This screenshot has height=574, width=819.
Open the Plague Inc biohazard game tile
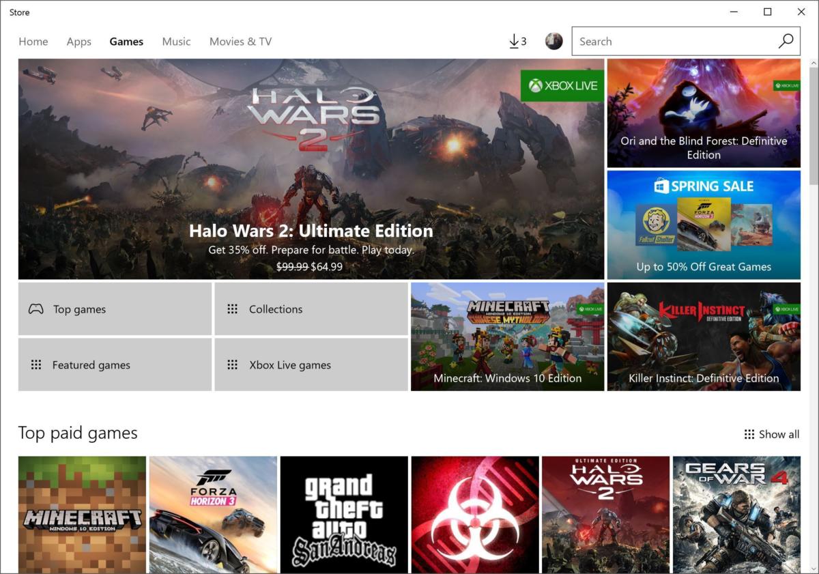(x=475, y=515)
